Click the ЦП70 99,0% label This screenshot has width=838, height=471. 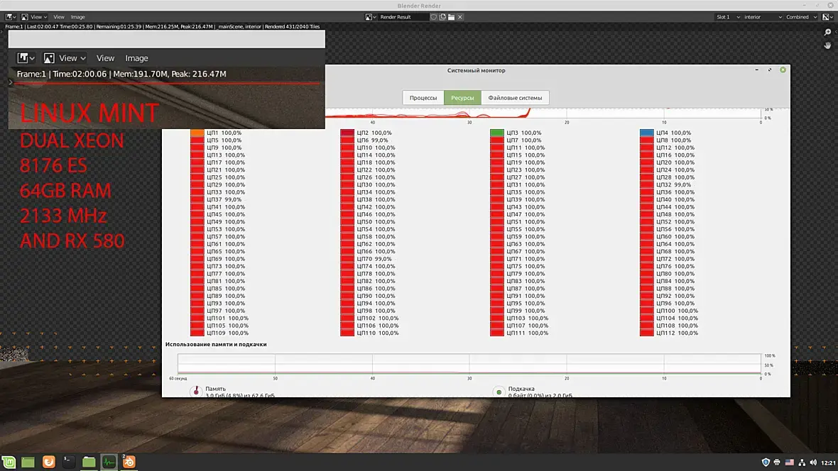click(x=374, y=259)
